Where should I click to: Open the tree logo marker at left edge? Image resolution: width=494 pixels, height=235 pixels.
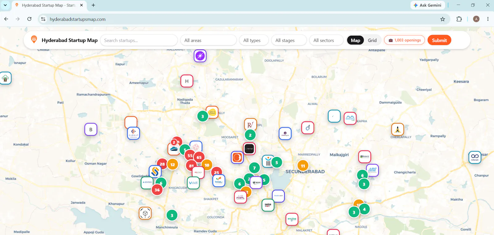pos(5,78)
